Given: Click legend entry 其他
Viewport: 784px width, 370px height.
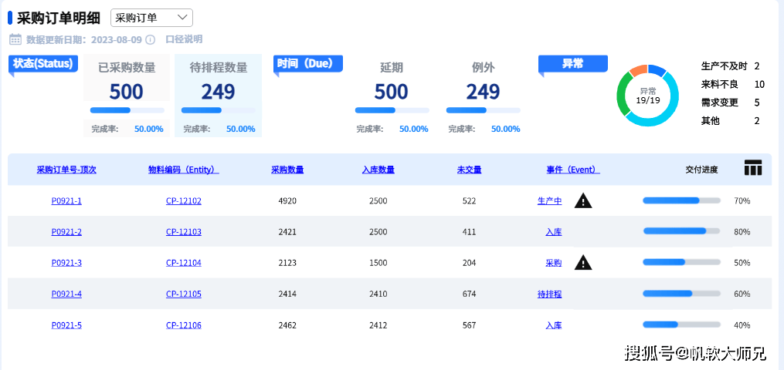Looking at the screenshot, I should (x=711, y=121).
